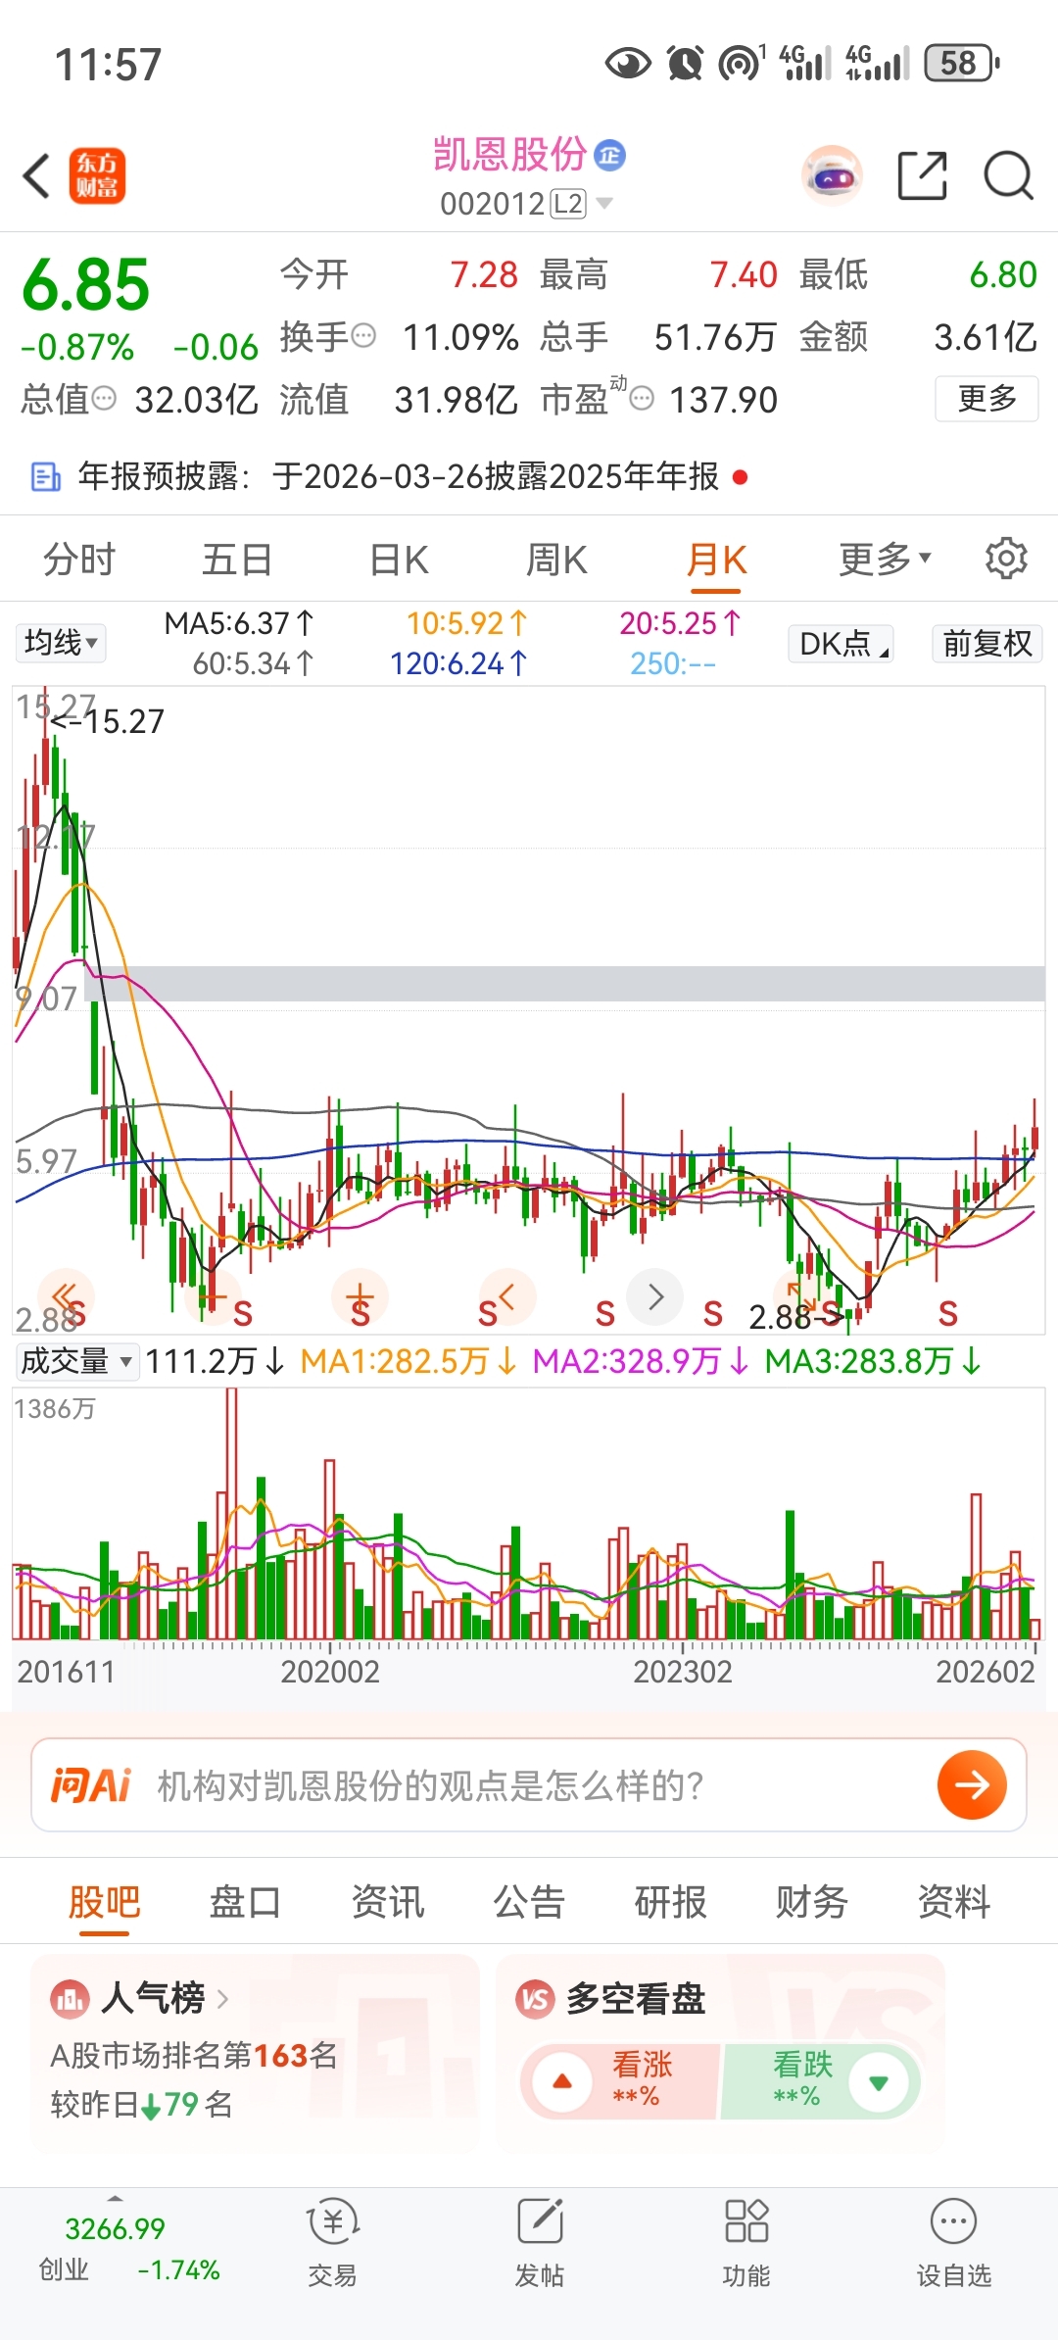Tap the share icon in header
Screen dimensions: 1058x2340
(x=923, y=176)
